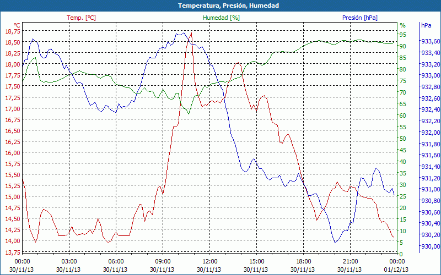
Task: Click the 75 humidity axis value
Action: [403, 81]
